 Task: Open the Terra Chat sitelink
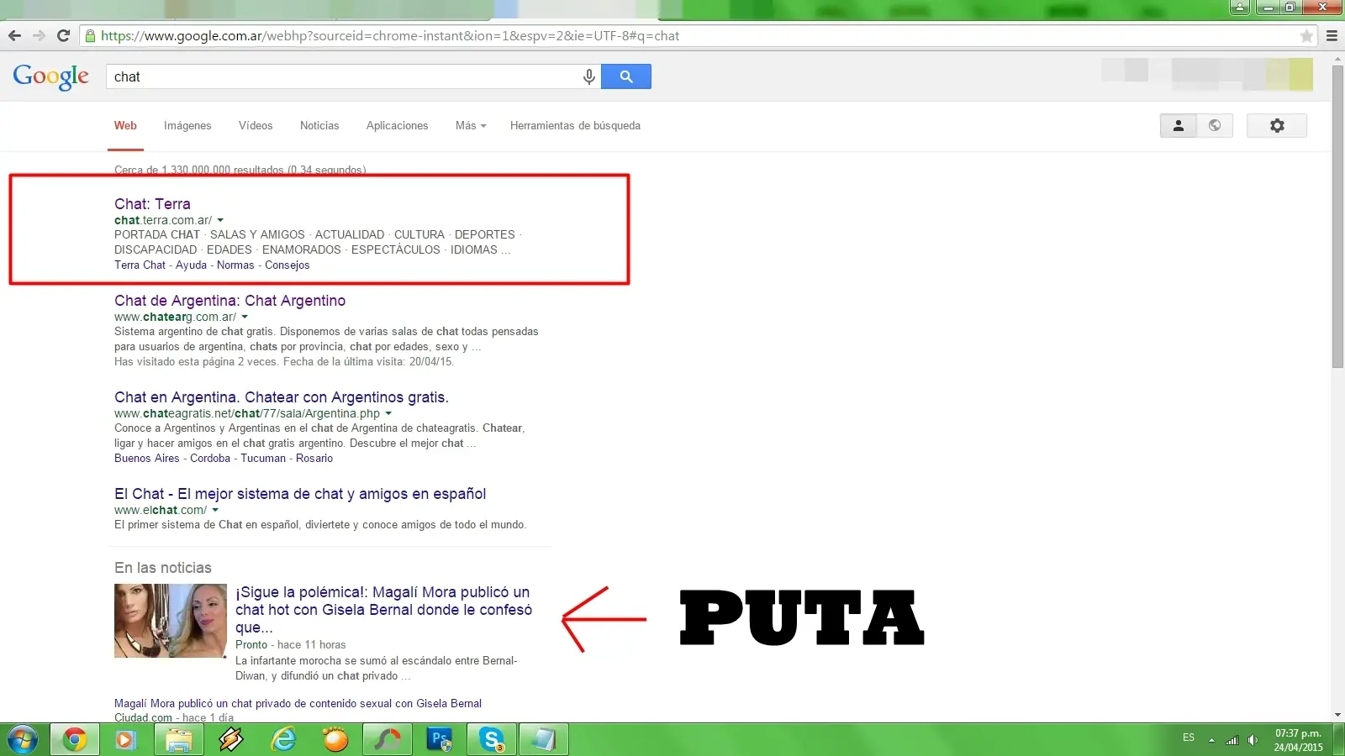click(x=140, y=265)
